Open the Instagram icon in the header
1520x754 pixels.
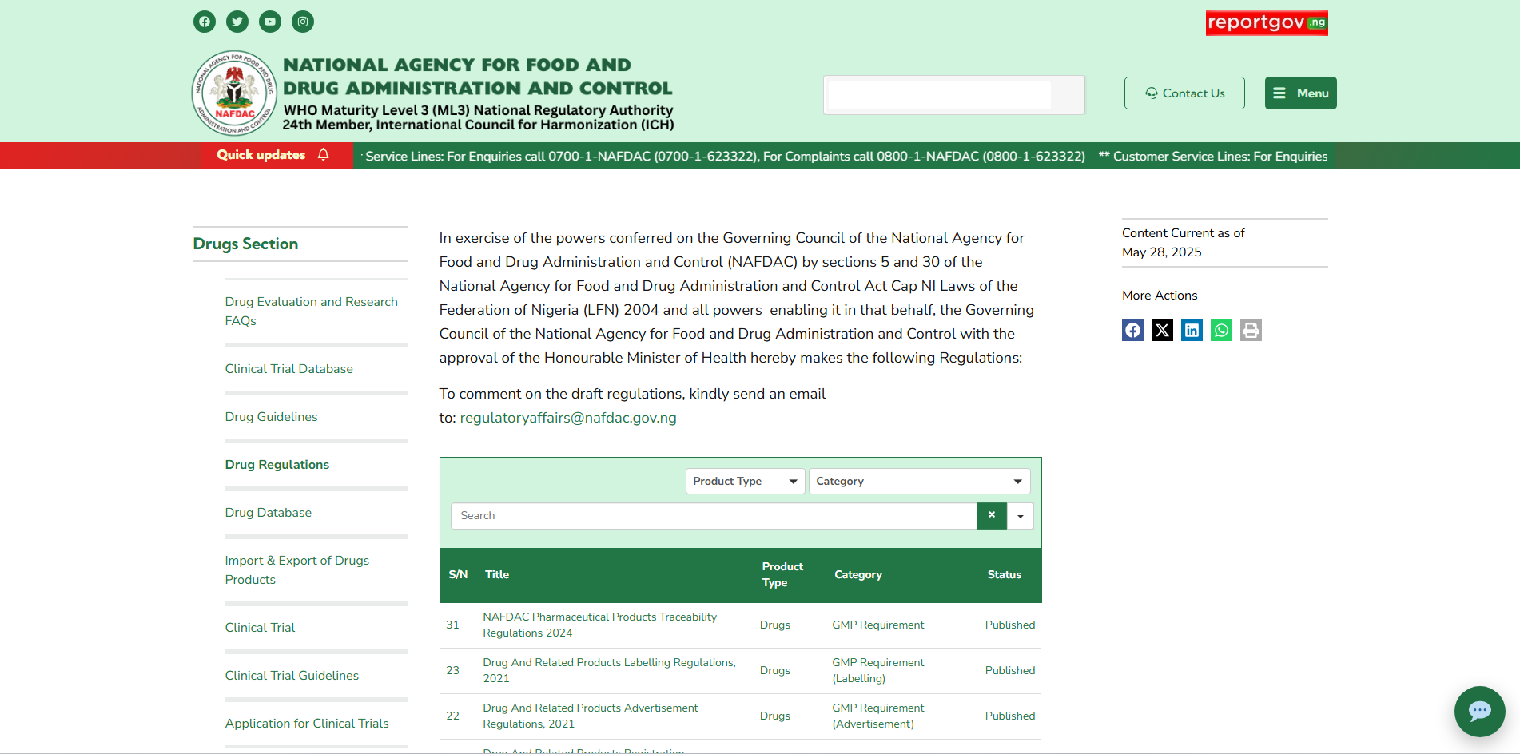(x=303, y=22)
